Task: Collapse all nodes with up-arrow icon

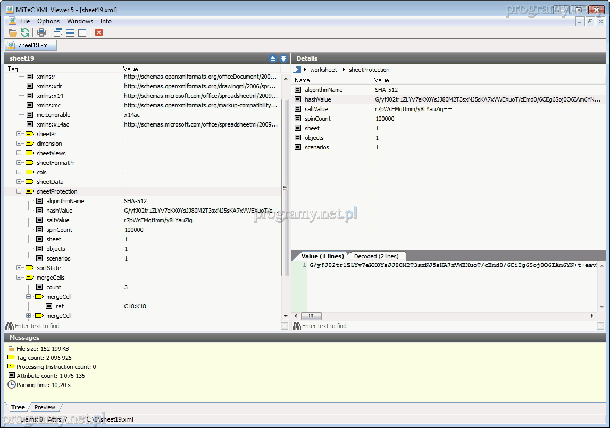Action: pyautogui.click(x=273, y=58)
